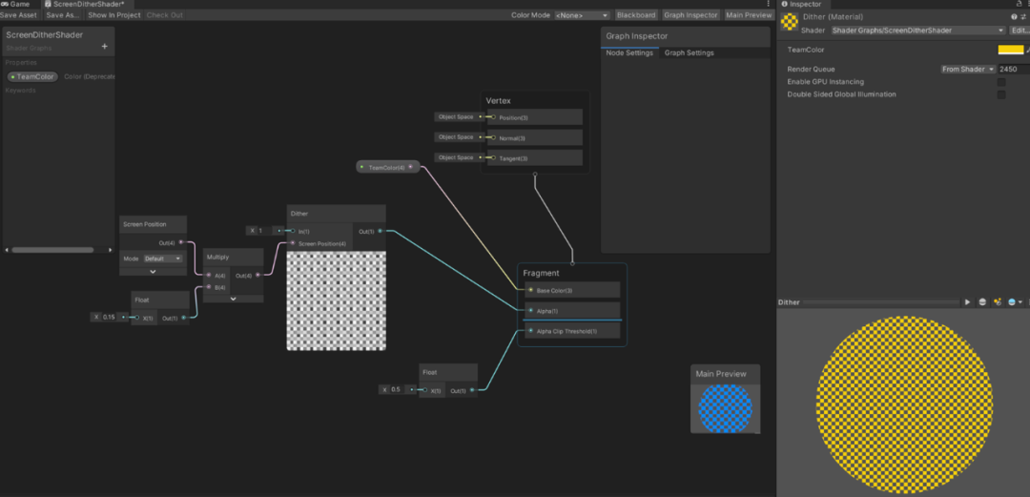Lock the Inspector panel

pyautogui.click(x=1016, y=5)
